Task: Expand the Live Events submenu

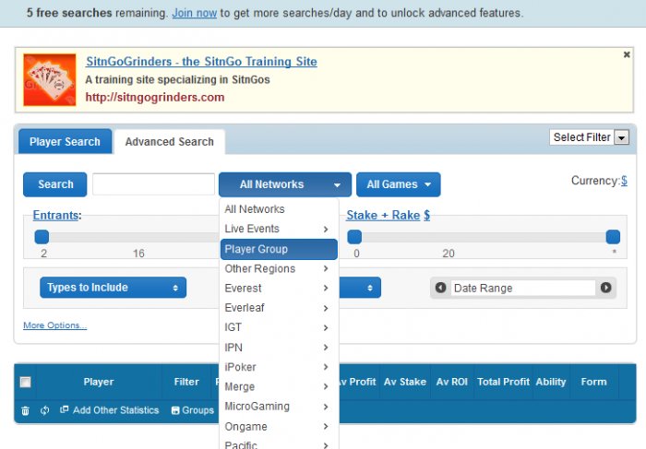Action: tap(279, 229)
